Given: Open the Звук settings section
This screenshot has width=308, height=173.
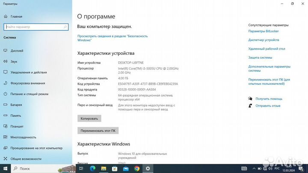Looking at the screenshot, I should [x=10, y=62].
